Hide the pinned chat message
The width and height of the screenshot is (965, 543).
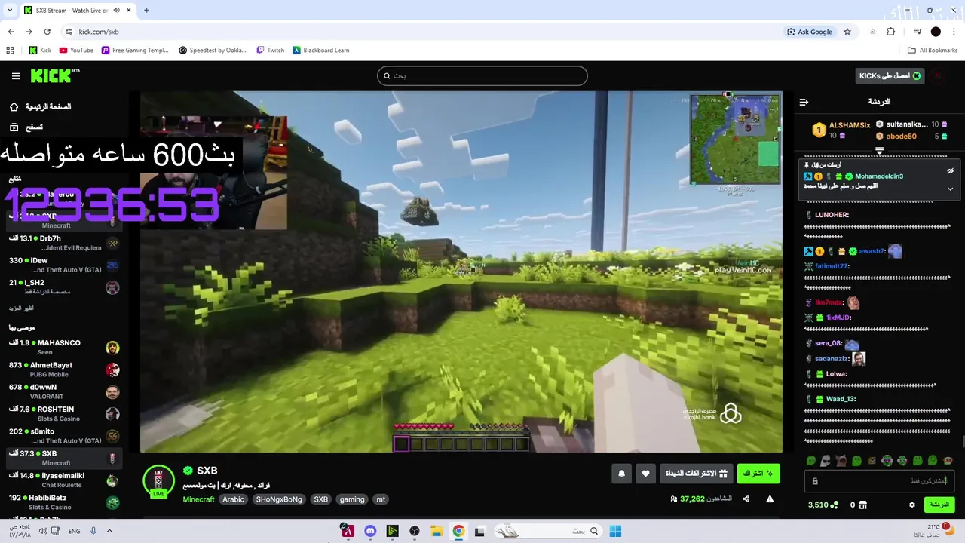tap(950, 171)
